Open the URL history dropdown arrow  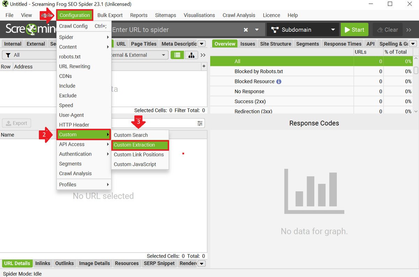pos(257,30)
